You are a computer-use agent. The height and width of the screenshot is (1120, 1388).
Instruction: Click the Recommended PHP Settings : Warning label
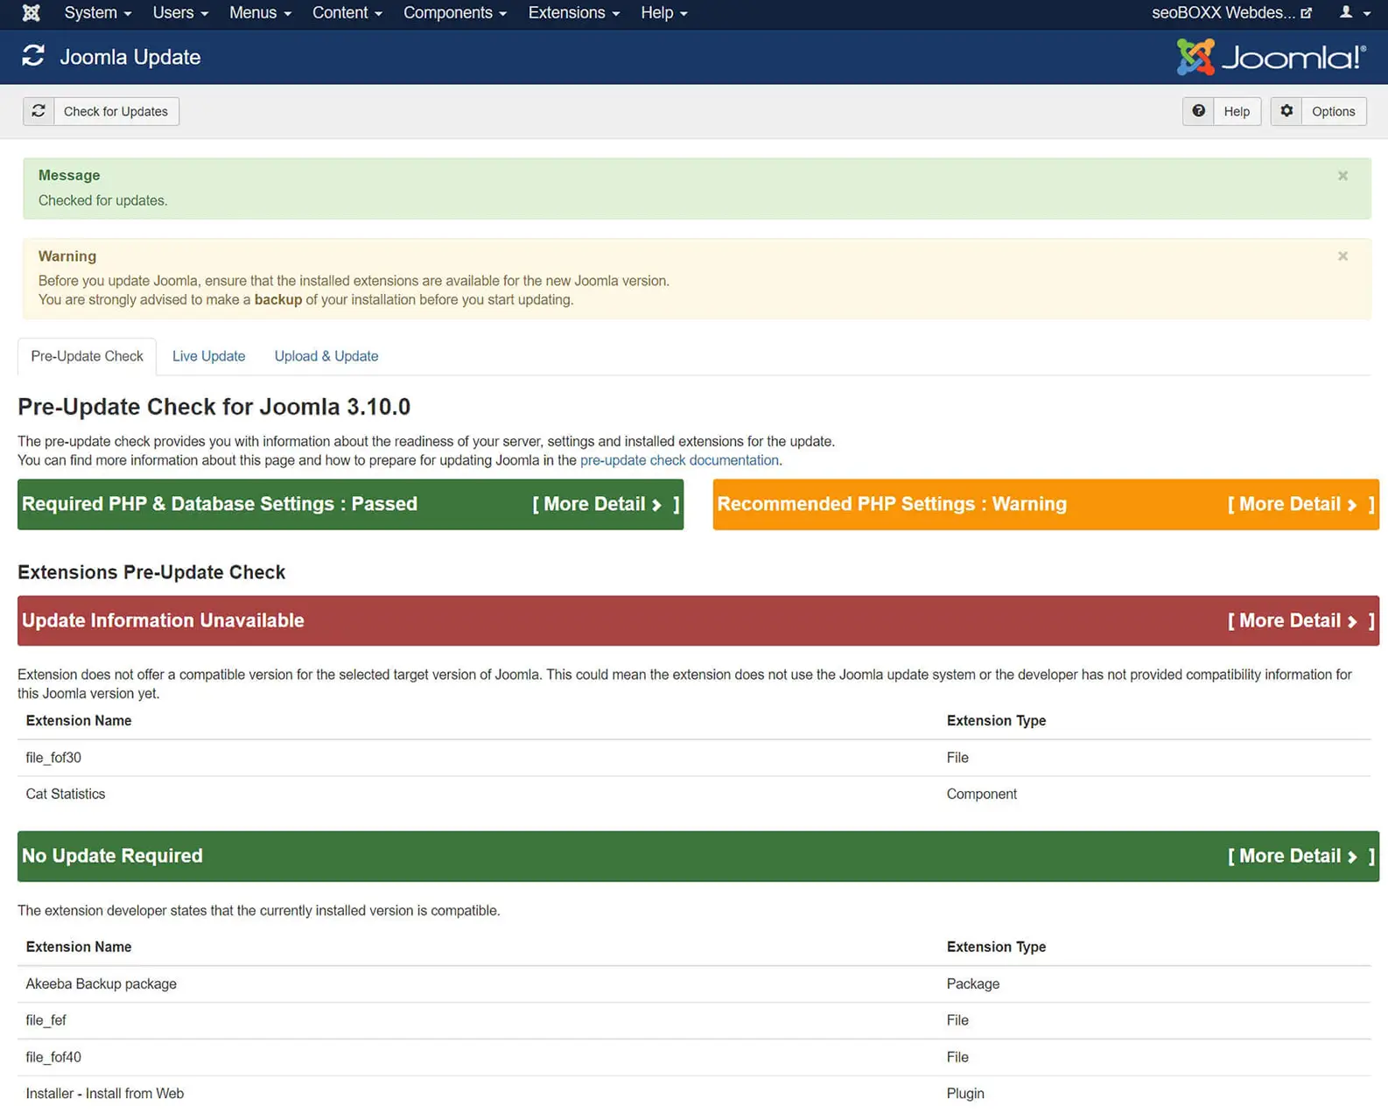point(892,504)
